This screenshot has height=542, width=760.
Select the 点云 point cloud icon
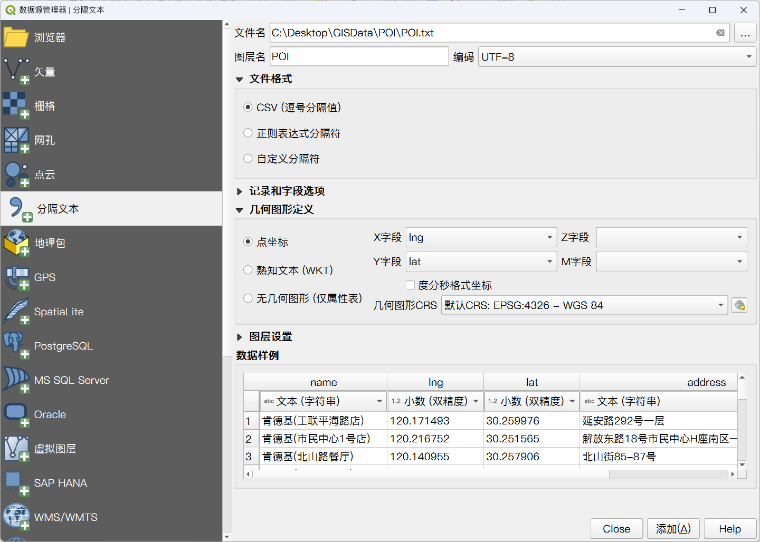[x=16, y=175]
